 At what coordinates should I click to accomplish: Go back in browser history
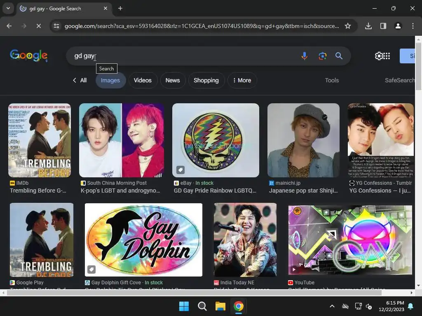pos(9,26)
